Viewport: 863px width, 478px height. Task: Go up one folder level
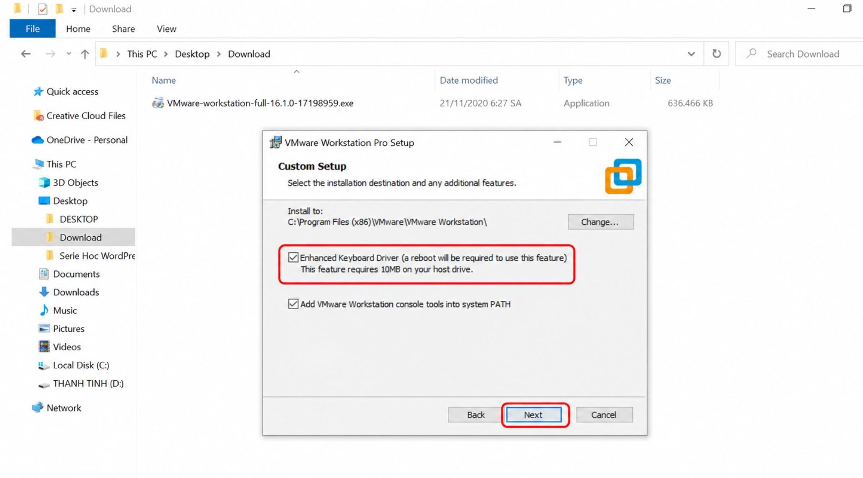tap(85, 54)
